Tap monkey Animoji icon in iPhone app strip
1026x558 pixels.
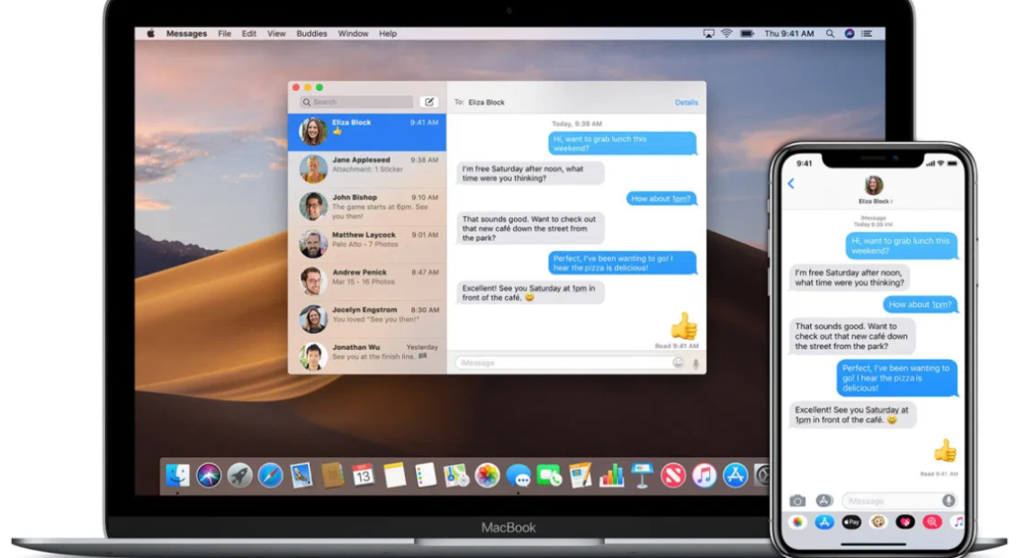coord(878,522)
